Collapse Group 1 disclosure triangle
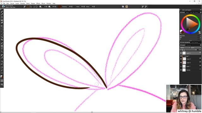The width and height of the screenshot is (202, 113). click(x=184, y=56)
